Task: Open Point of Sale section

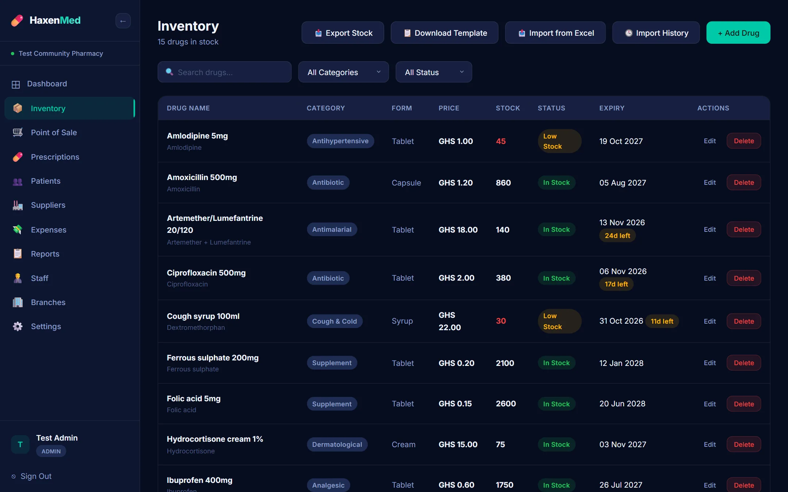Action: pyautogui.click(x=70, y=132)
